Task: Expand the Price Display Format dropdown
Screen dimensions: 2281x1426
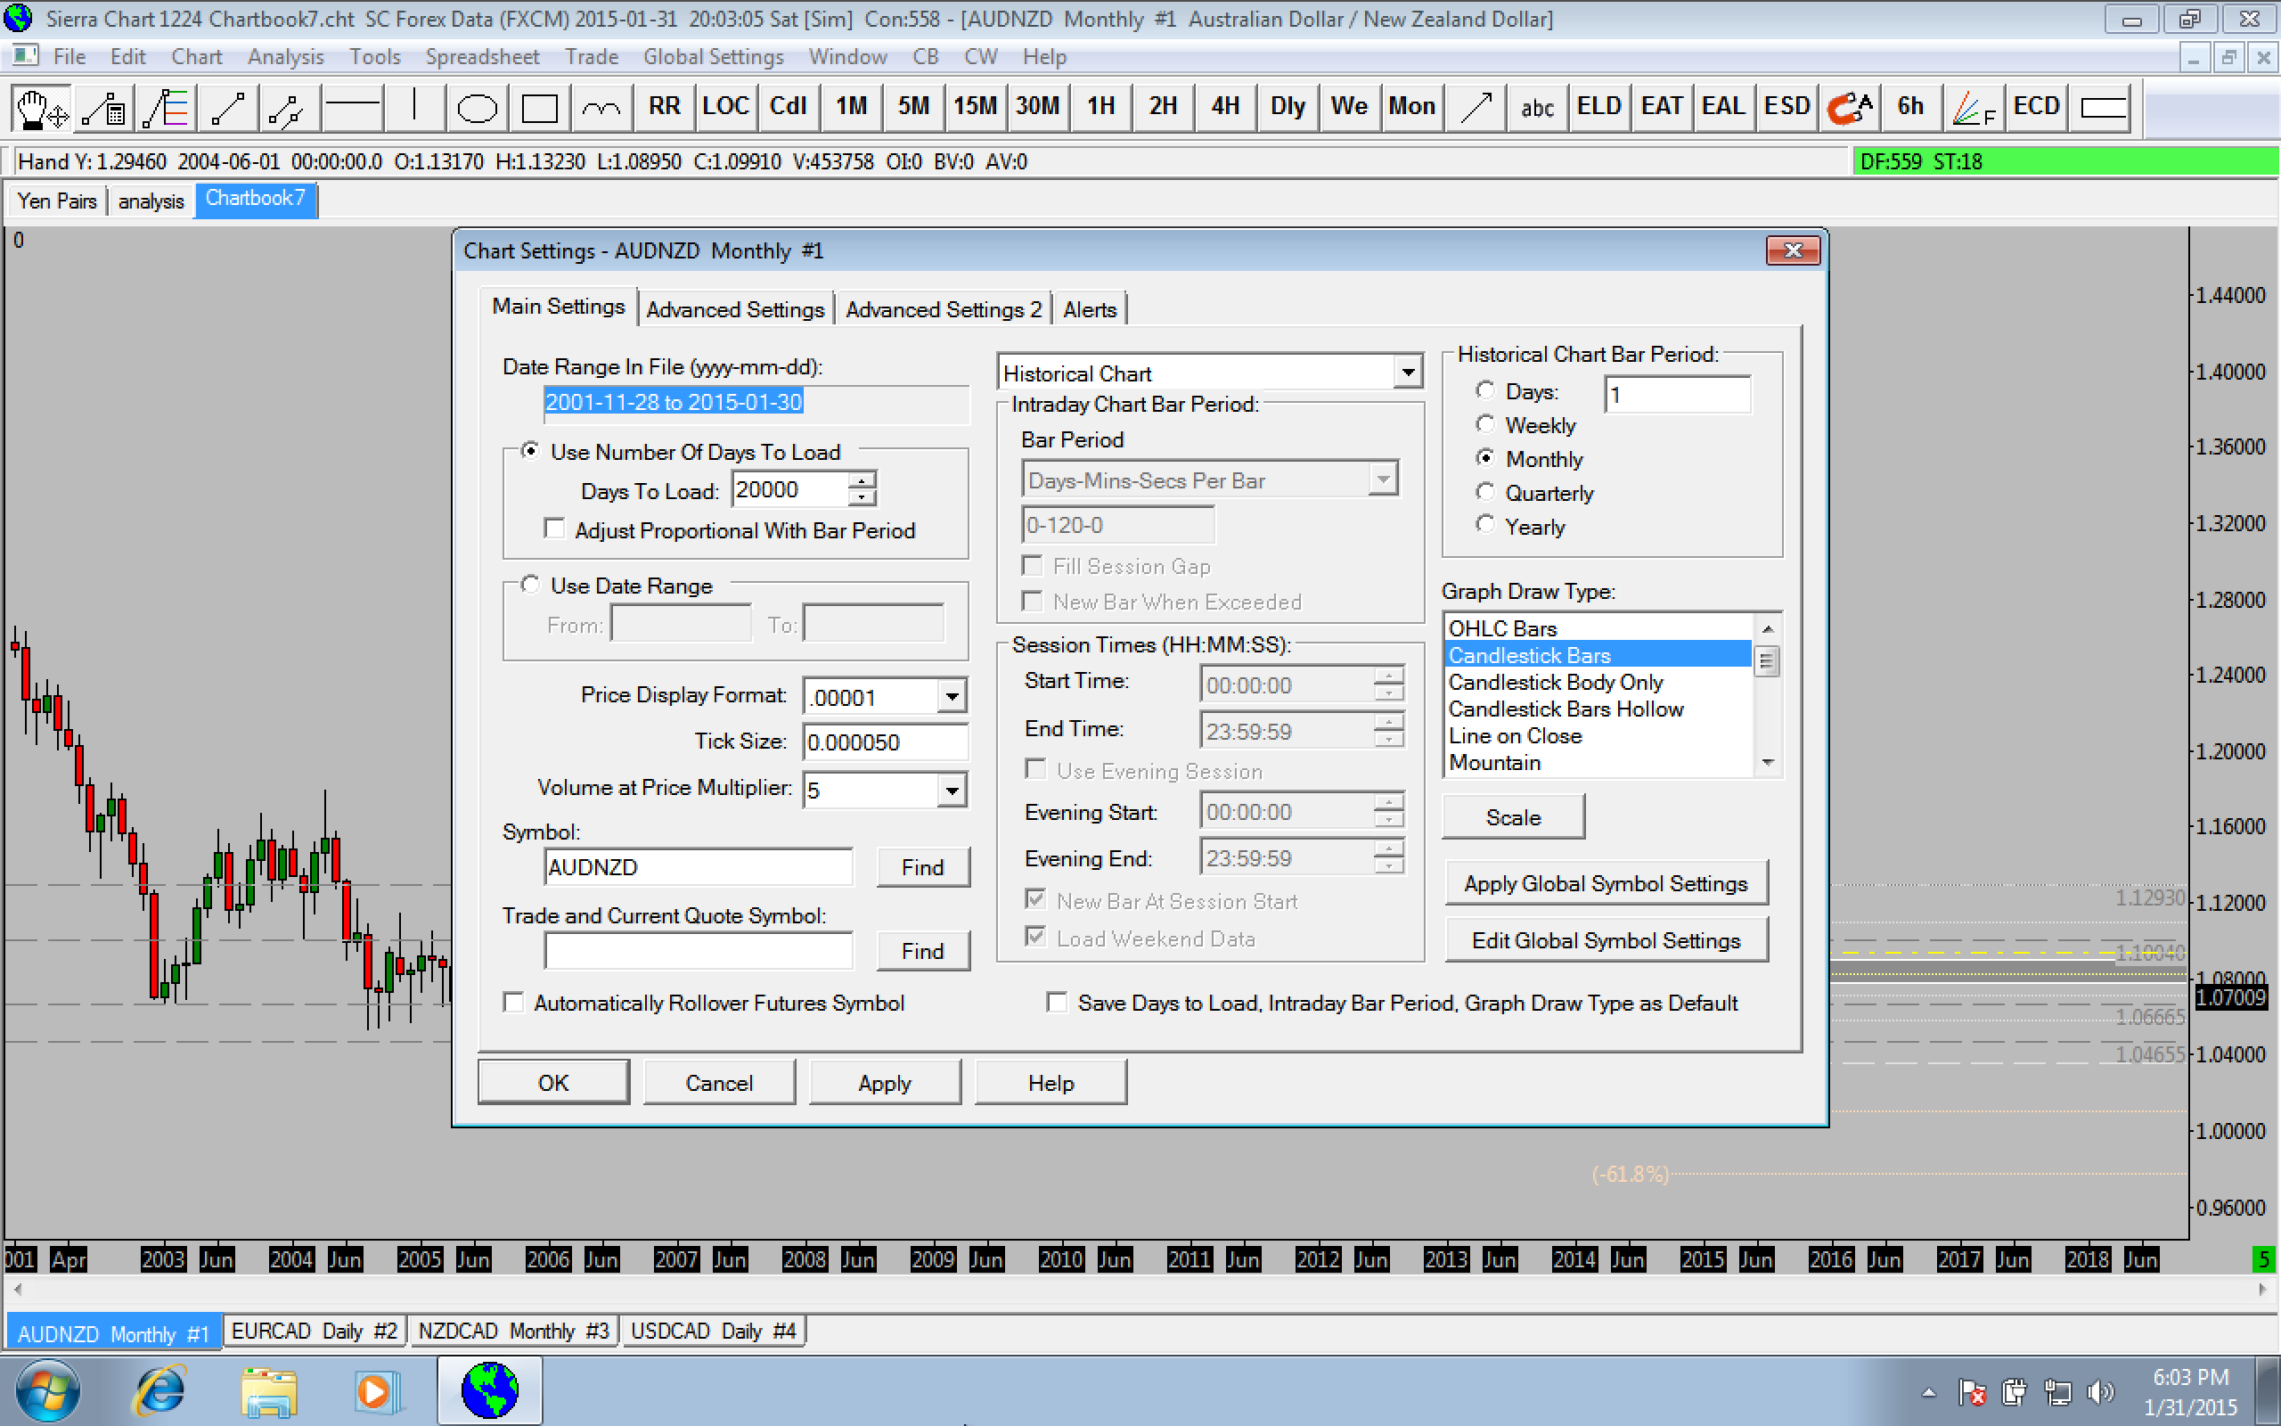Action: (x=952, y=697)
